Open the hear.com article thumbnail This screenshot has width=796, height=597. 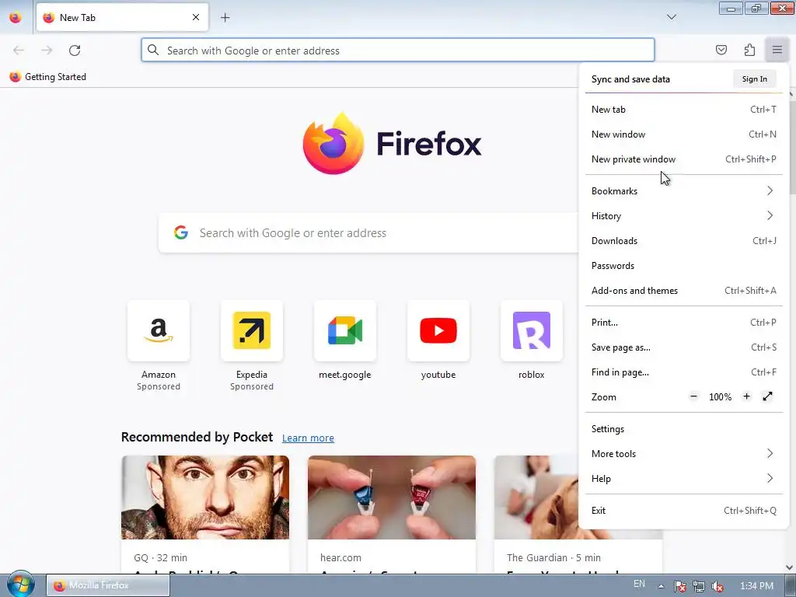(x=392, y=497)
